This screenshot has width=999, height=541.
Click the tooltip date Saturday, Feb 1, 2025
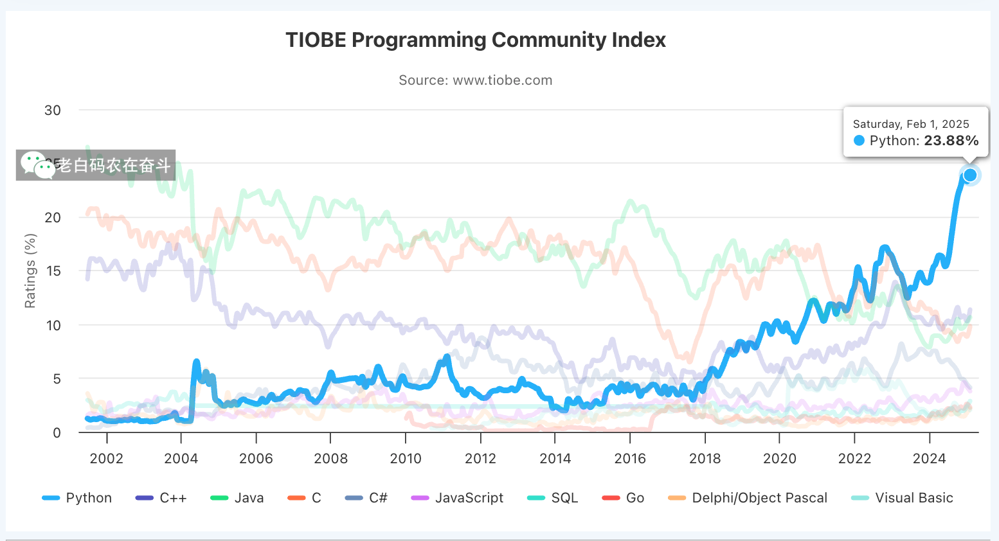pos(911,124)
